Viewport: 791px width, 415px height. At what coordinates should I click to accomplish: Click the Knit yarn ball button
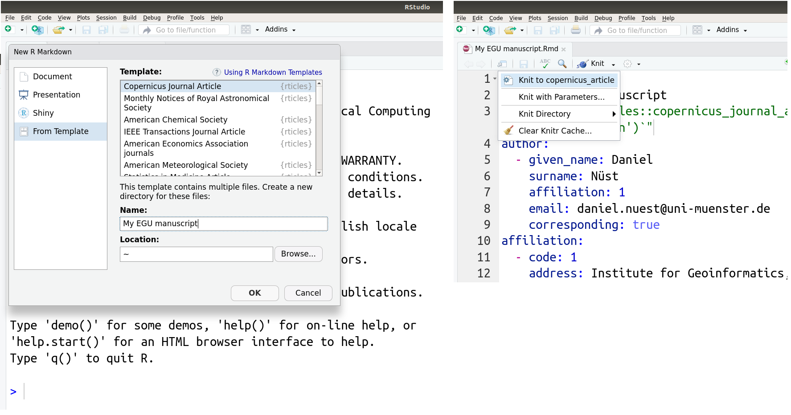tap(590, 64)
